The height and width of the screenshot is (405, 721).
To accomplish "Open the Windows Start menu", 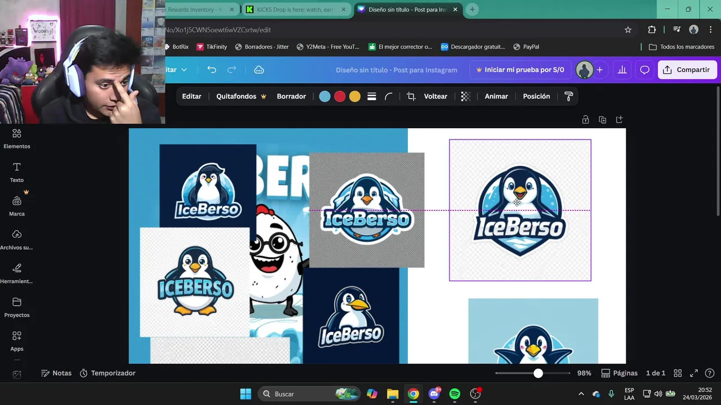I will [246, 394].
